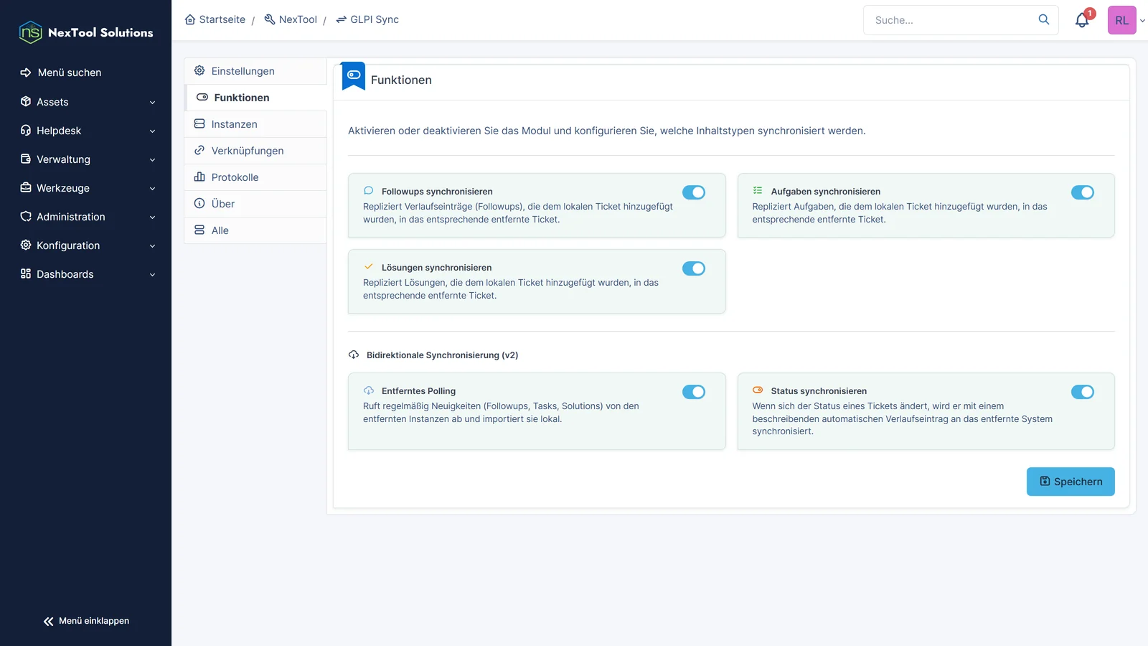Click the Protokolle chart icon
This screenshot has height=646, width=1148.
(199, 177)
